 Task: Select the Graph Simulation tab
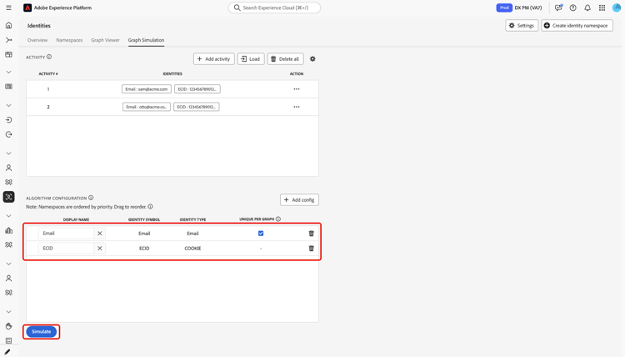[147, 40]
